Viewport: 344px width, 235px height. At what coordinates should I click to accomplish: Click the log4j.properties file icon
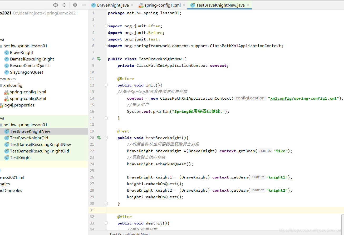point(1,105)
